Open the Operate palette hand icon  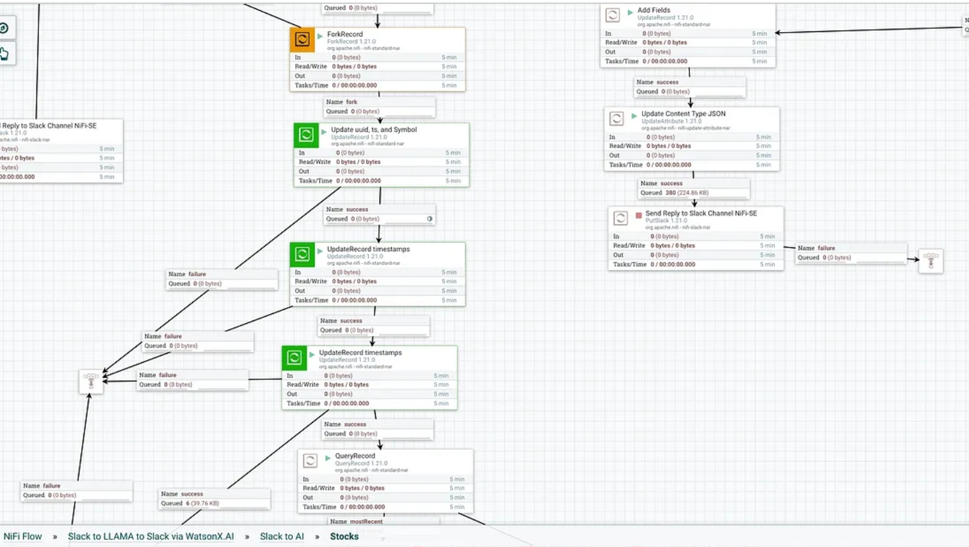pos(4,54)
